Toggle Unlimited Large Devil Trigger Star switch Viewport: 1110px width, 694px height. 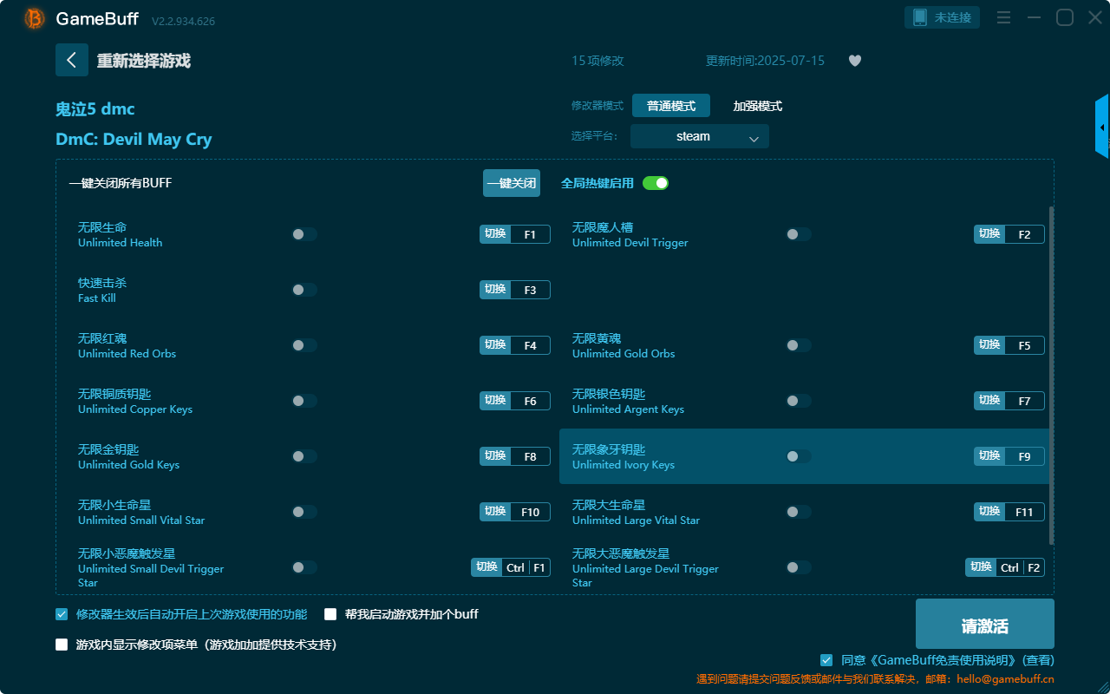coord(799,567)
